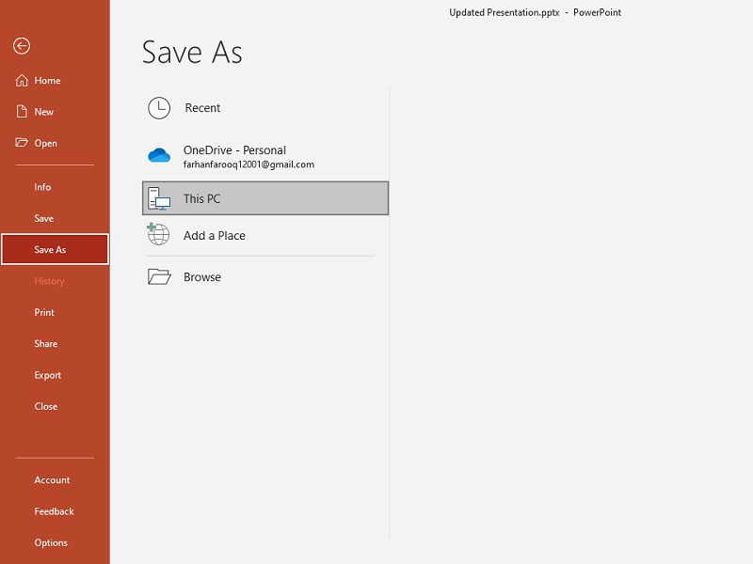Go to the Info tab

click(x=55, y=187)
